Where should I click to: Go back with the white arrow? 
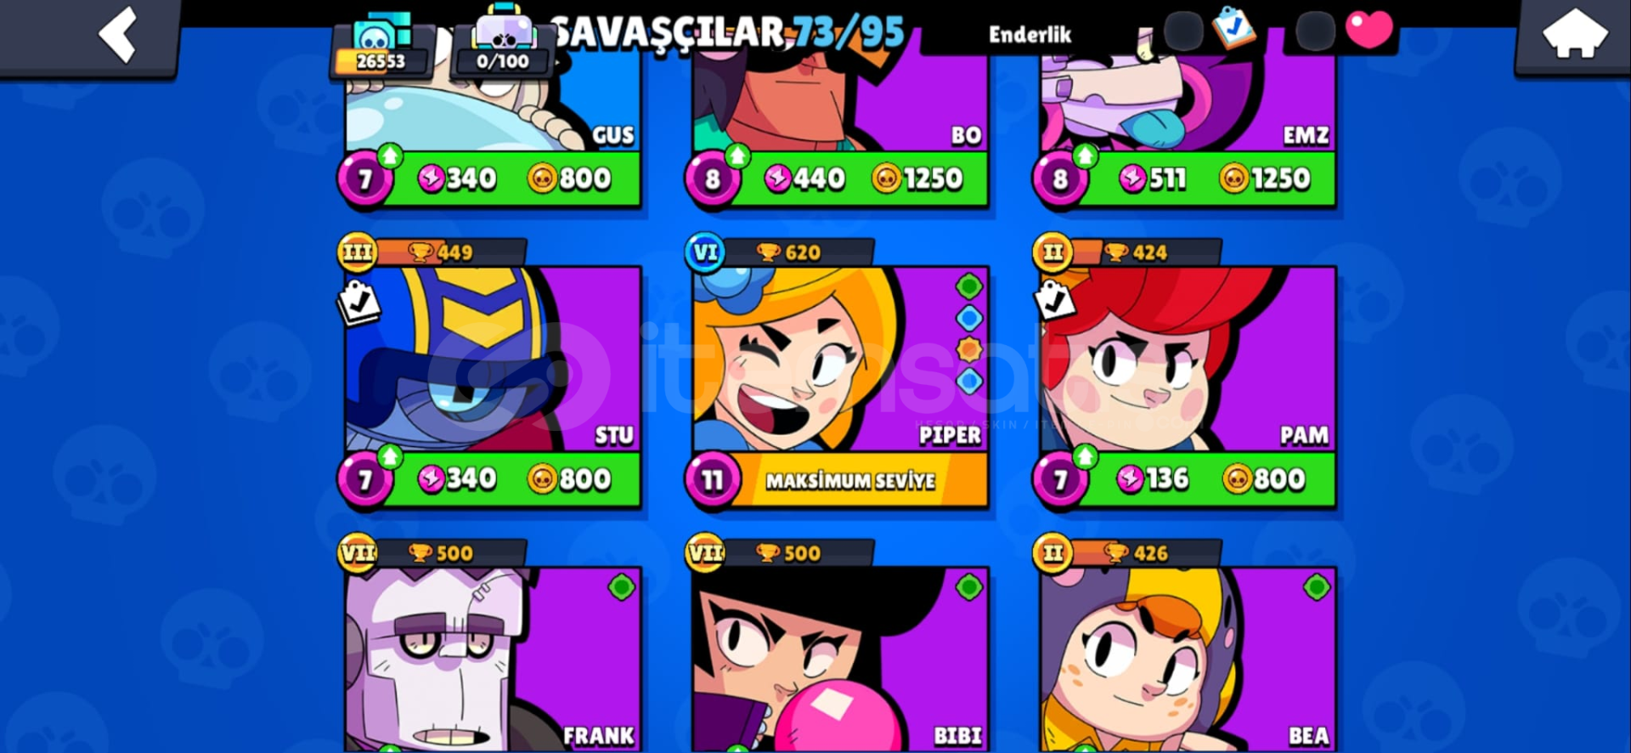click(117, 35)
